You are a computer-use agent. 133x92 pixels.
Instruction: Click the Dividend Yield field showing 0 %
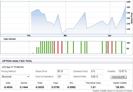coord(97,71)
